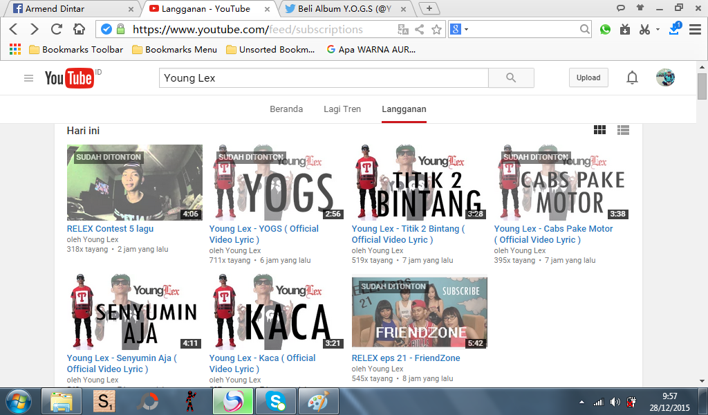The height and width of the screenshot is (415, 708).
Task: Show hidden system tray icons arrow
Action: [x=581, y=402]
